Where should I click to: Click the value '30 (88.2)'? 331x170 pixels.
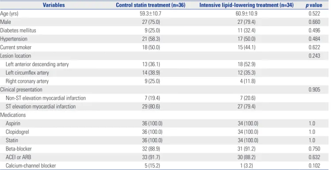pos(247,157)
